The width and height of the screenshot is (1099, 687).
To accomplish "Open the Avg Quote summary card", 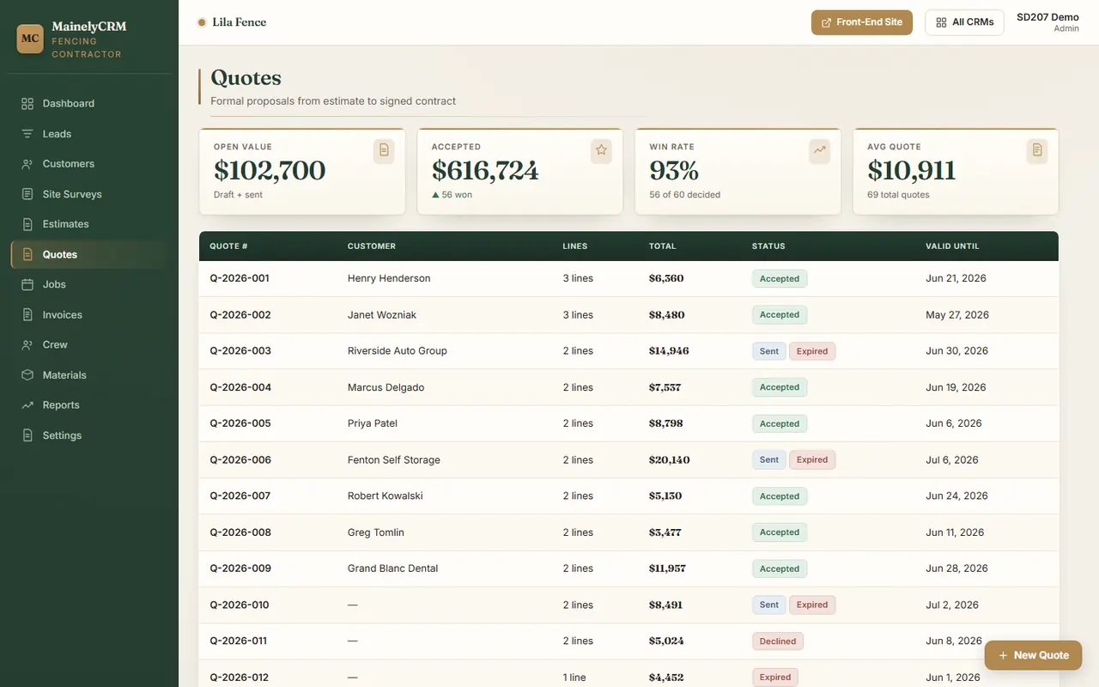I will point(956,172).
